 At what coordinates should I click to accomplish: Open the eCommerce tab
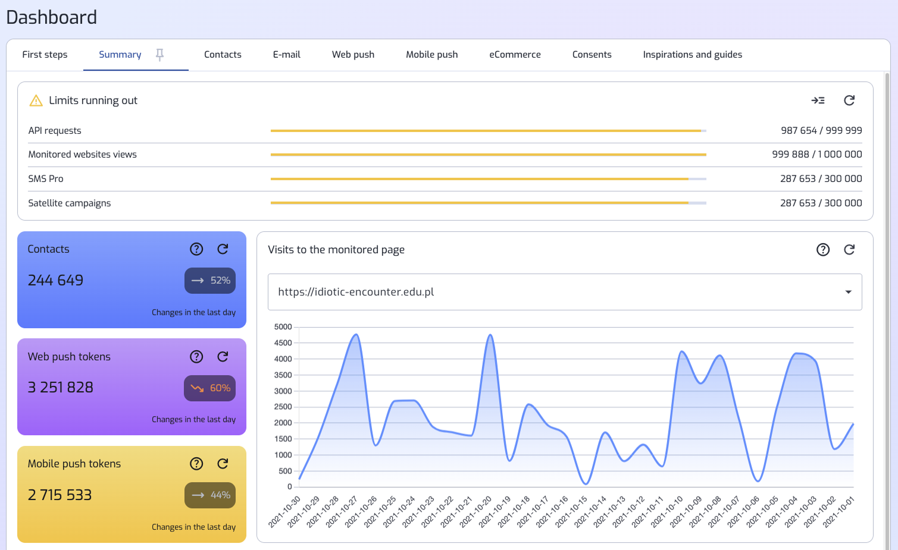coord(515,55)
